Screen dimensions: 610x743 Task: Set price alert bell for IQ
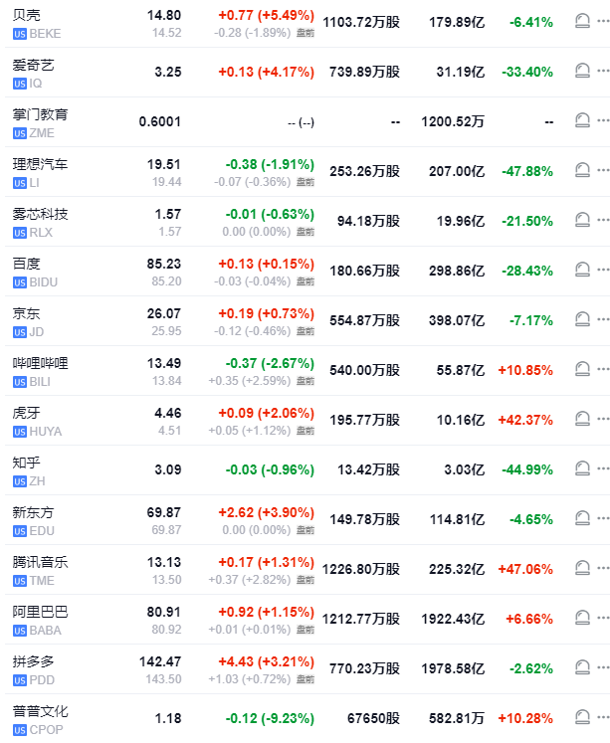(x=582, y=71)
